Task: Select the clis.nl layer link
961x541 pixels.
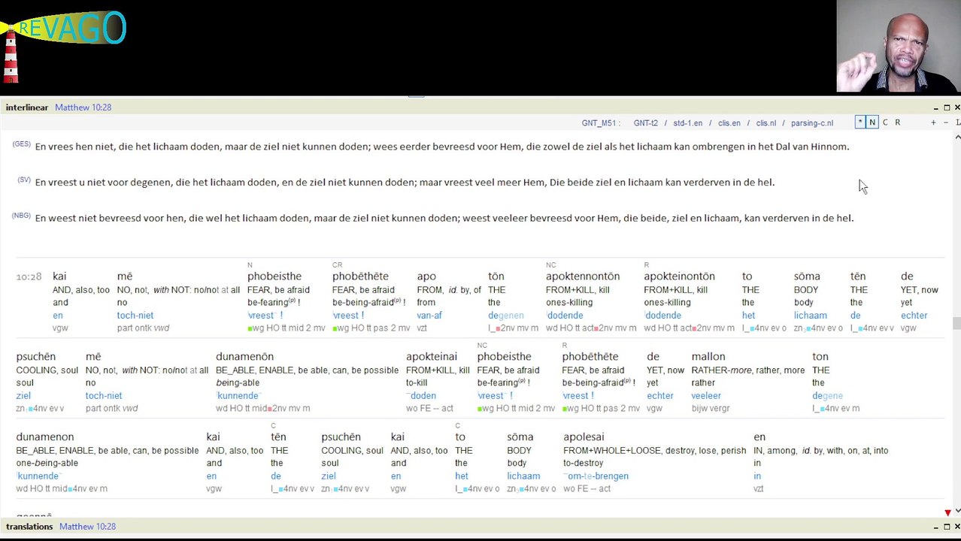Action: pos(765,123)
